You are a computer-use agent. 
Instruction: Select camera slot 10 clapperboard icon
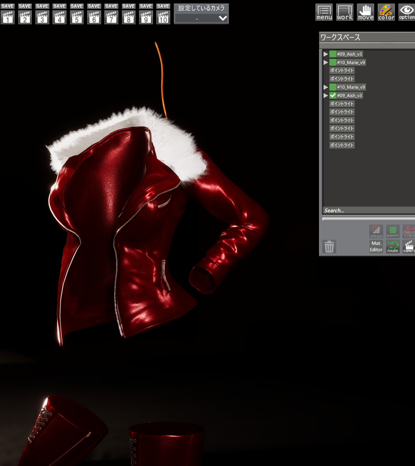point(163,17)
